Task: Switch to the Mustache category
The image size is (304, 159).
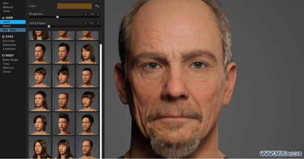Action: coord(9,30)
